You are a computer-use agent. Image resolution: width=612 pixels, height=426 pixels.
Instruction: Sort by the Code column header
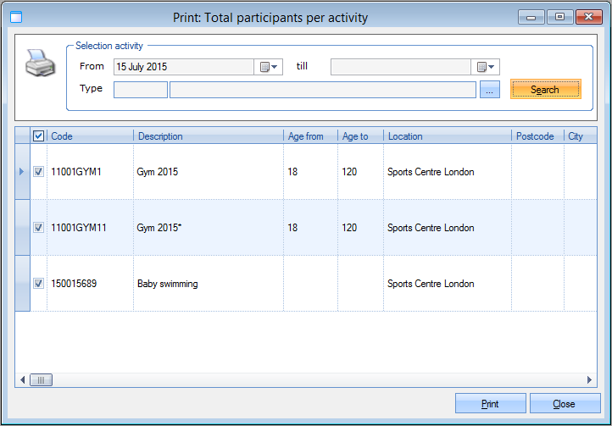pyautogui.click(x=90, y=136)
